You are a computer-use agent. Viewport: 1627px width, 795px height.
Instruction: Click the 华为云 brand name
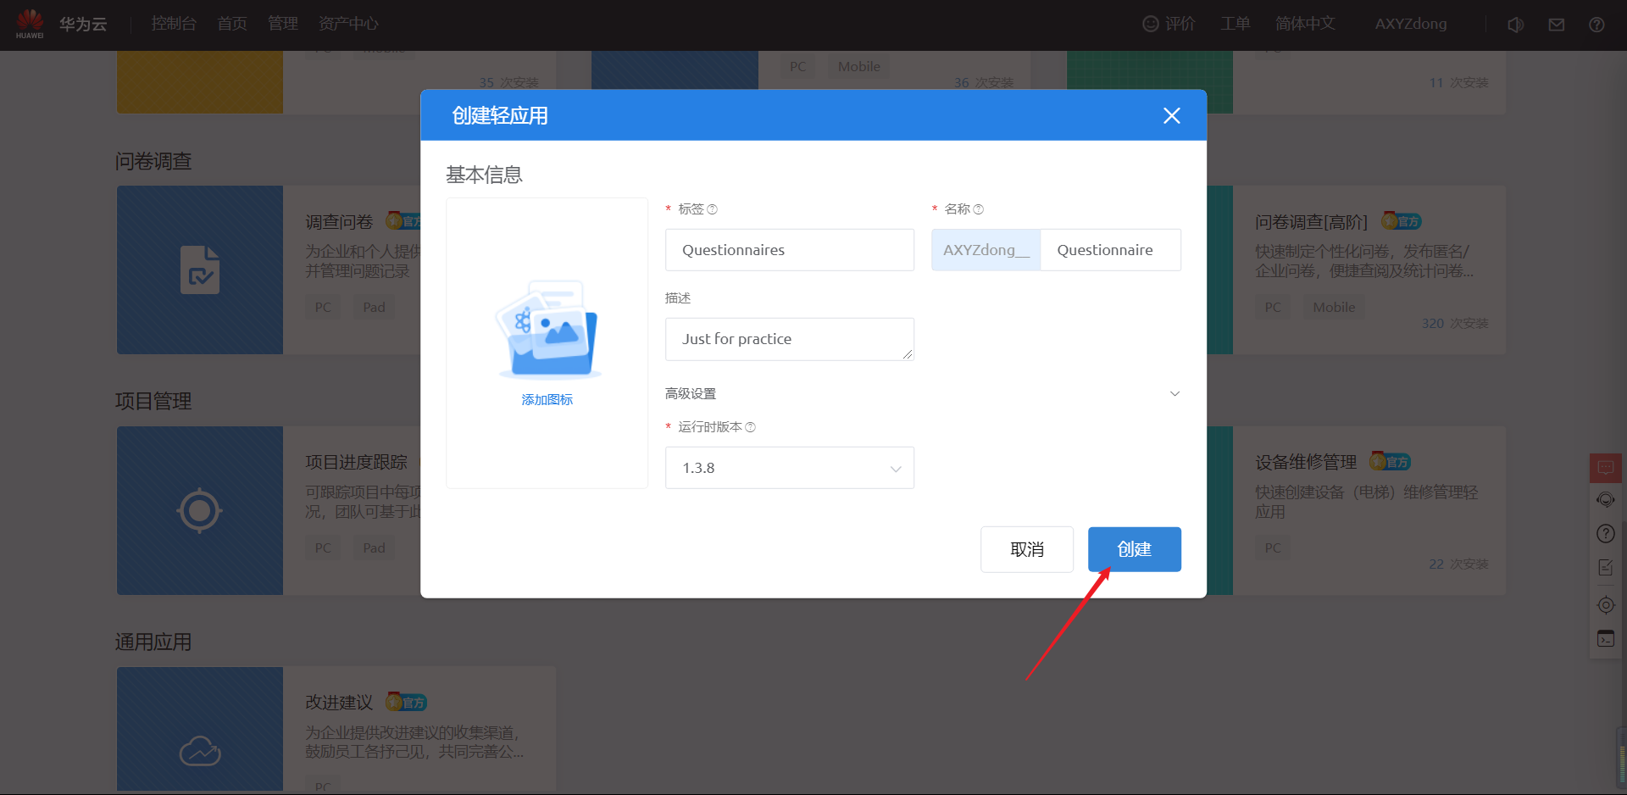[83, 24]
